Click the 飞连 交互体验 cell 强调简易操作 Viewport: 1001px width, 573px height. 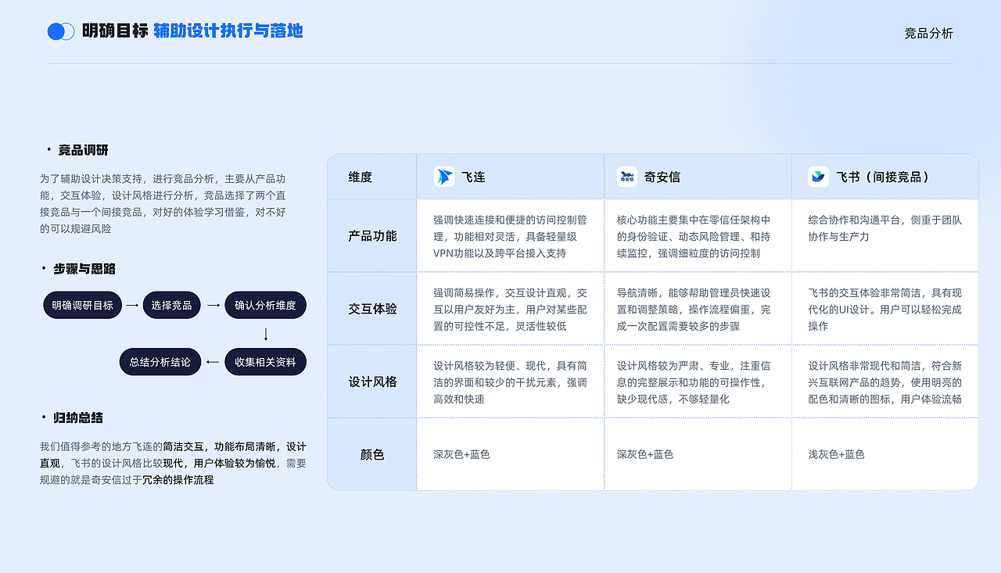pyautogui.click(x=510, y=309)
